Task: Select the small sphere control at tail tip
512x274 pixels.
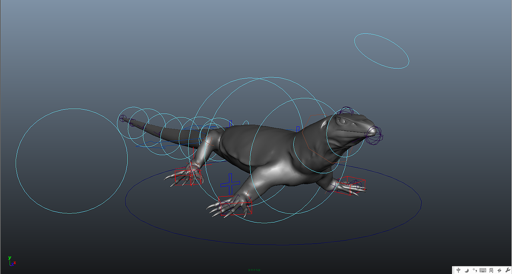Action: [123, 118]
